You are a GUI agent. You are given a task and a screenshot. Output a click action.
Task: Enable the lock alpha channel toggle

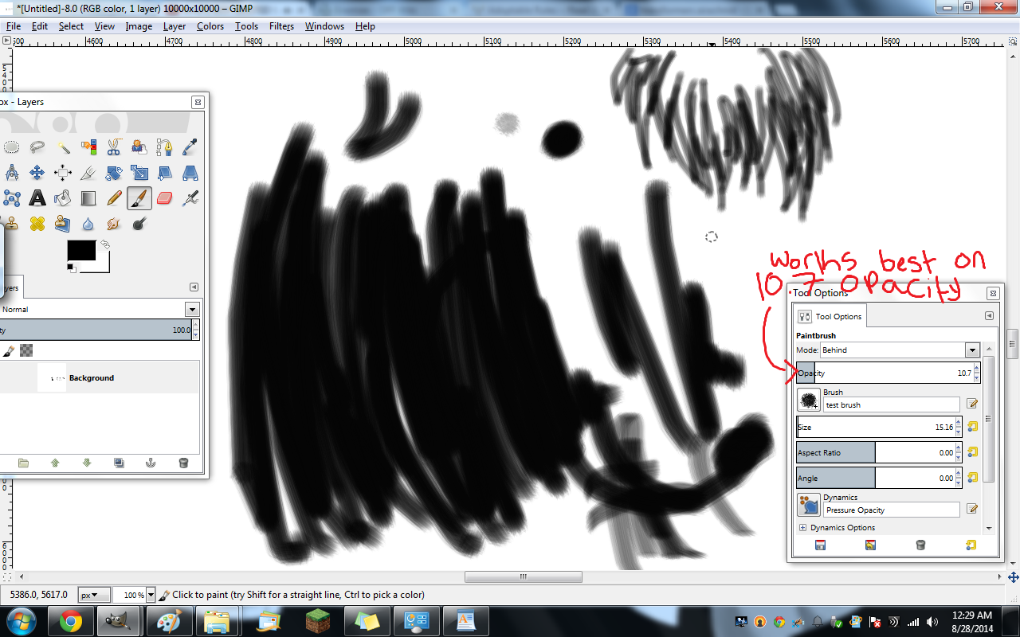tap(26, 351)
